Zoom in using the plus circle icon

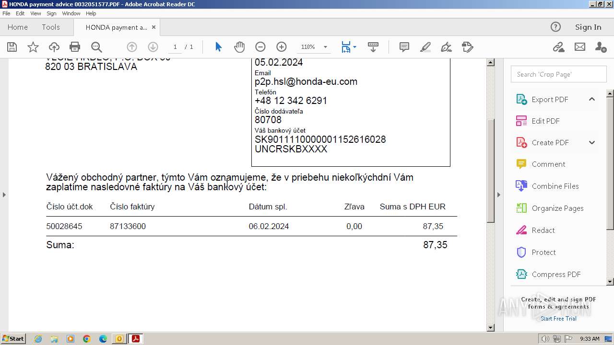pos(282,47)
